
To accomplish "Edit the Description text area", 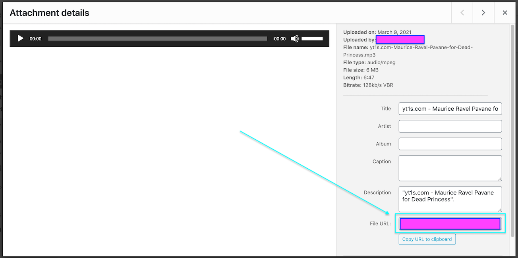I will pyautogui.click(x=450, y=198).
